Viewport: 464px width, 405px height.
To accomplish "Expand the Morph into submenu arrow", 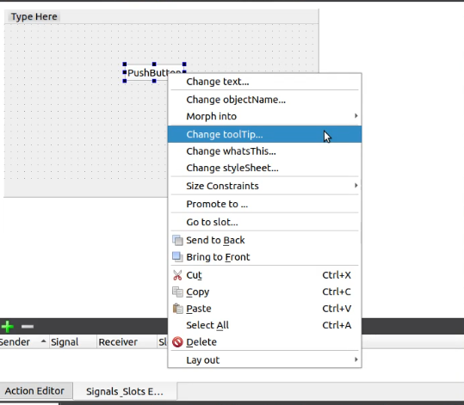I will pos(356,116).
